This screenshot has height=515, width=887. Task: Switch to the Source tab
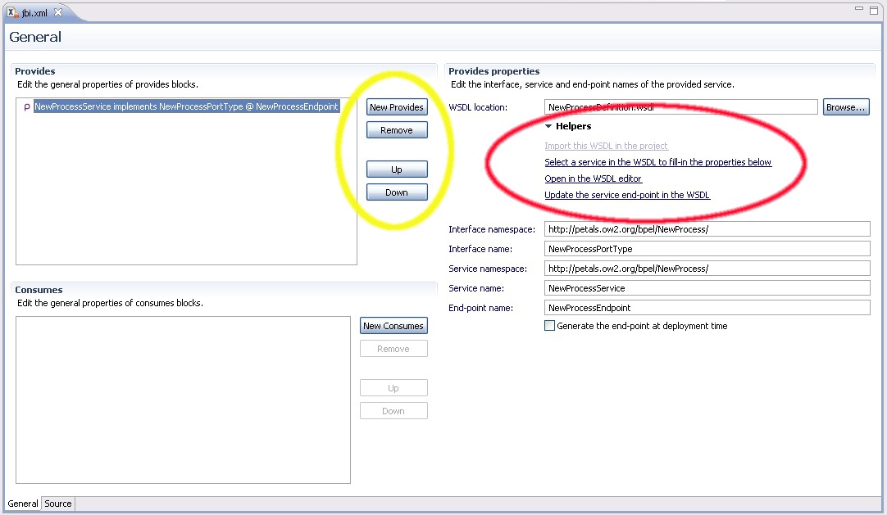pos(58,504)
